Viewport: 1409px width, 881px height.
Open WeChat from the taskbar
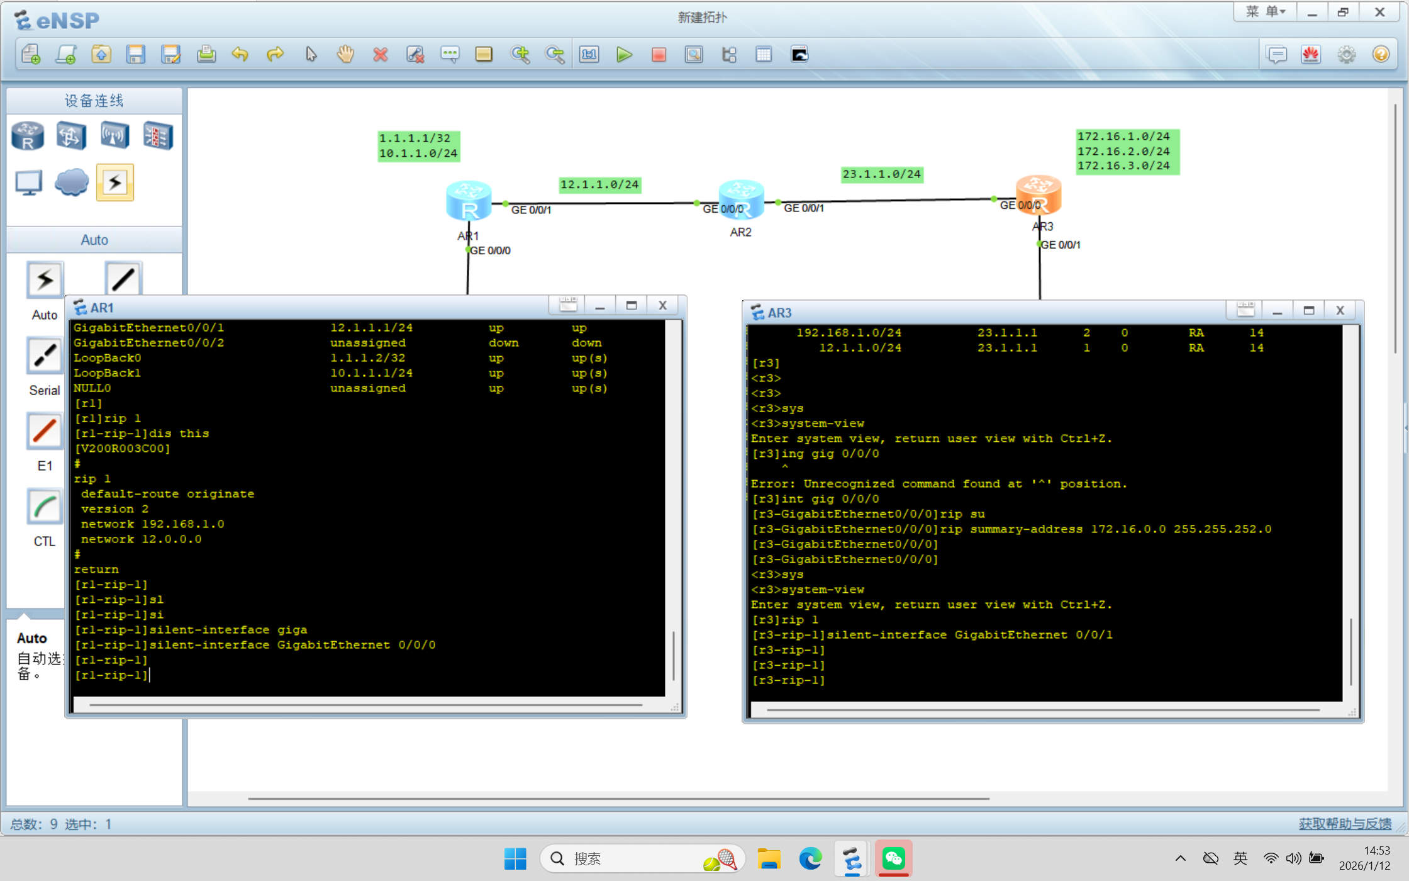tap(893, 858)
